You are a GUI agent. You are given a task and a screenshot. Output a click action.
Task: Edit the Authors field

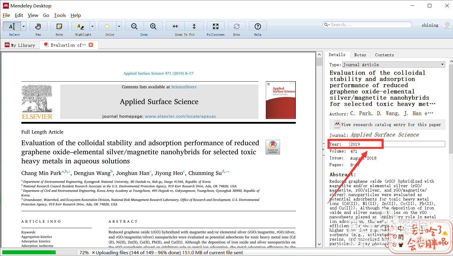(x=392, y=113)
